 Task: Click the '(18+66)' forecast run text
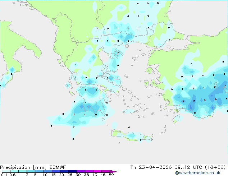tap(215, 167)
